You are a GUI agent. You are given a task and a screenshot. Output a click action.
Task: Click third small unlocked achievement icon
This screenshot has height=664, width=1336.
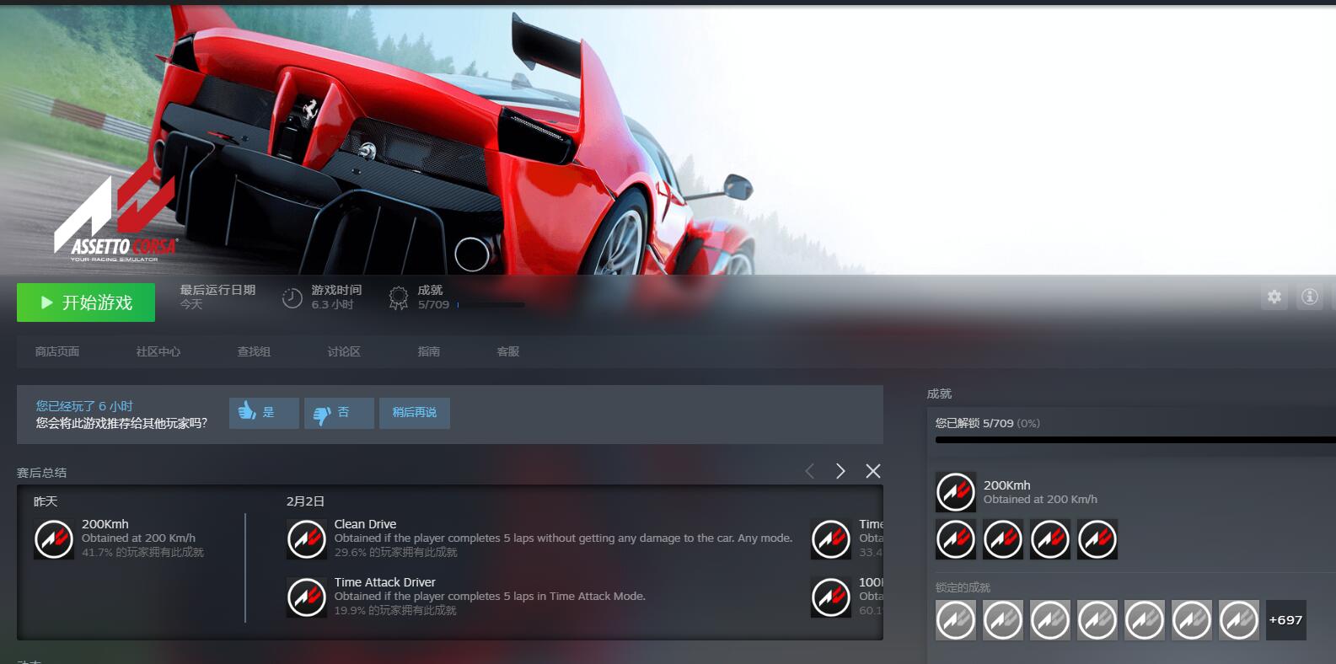coord(1050,539)
